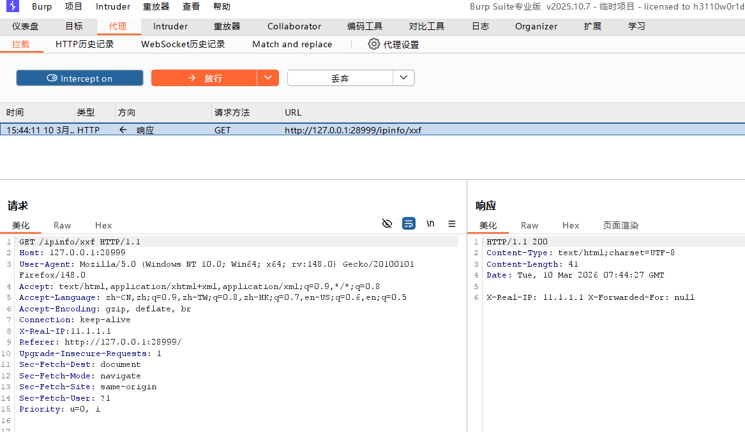
Task: Open the 对比工具 tab
Action: point(426,27)
